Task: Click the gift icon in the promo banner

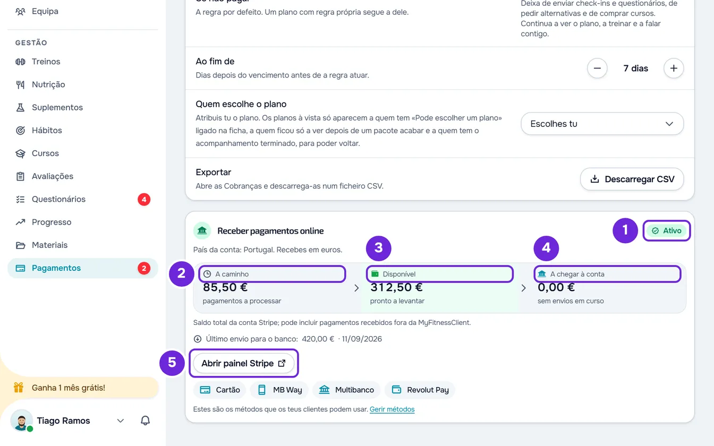Action: (x=19, y=388)
